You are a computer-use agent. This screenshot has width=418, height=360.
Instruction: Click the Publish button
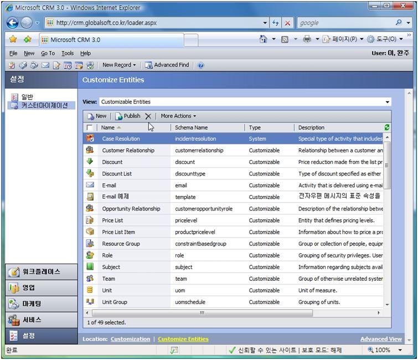[128, 116]
